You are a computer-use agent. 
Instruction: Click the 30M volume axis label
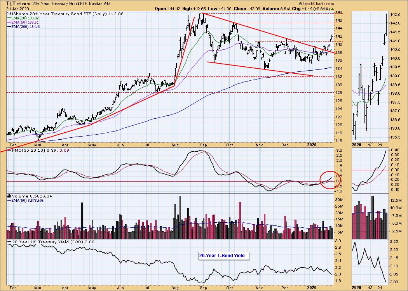point(339,199)
